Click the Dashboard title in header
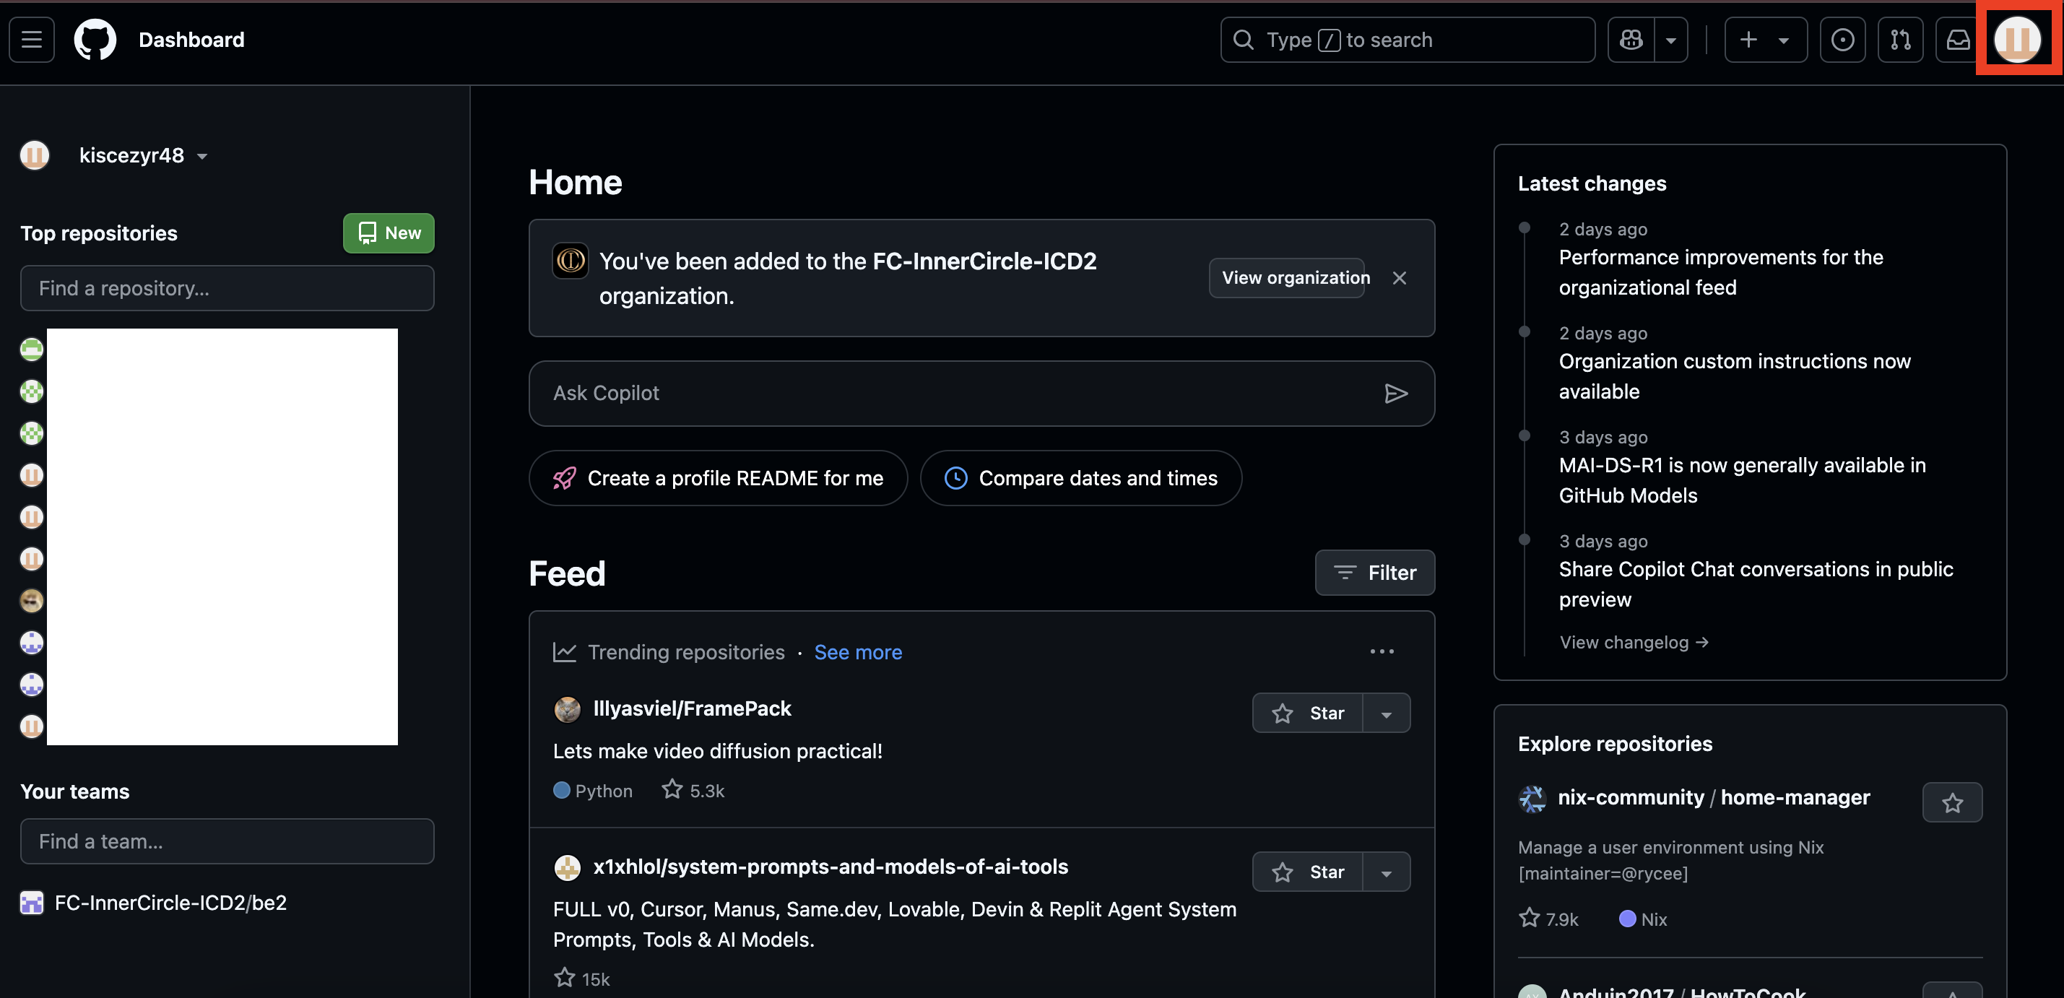 [191, 39]
